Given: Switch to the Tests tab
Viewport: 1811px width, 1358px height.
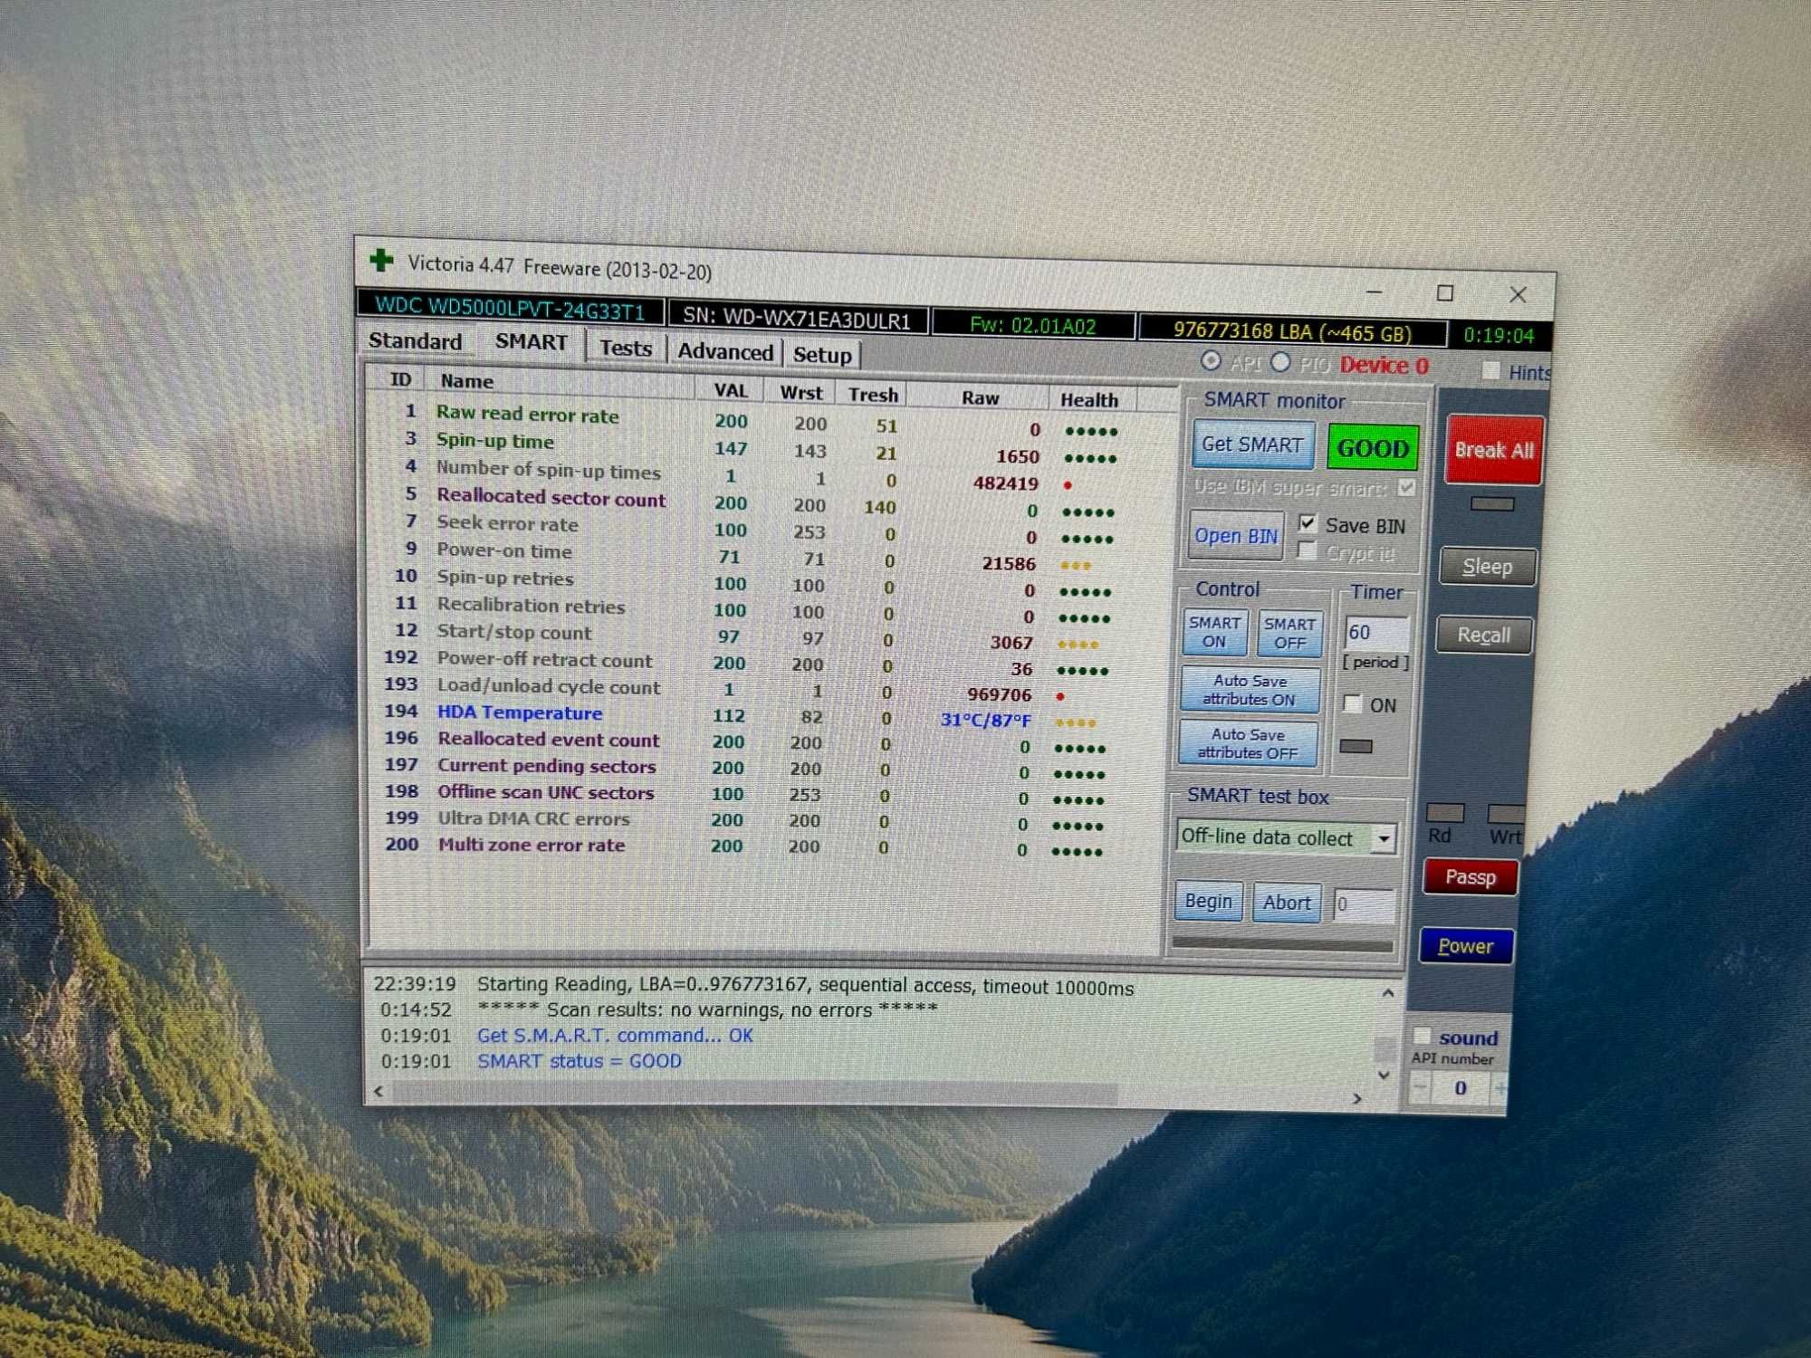Looking at the screenshot, I should pyautogui.click(x=623, y=352).
